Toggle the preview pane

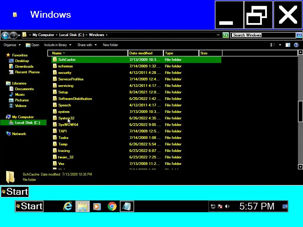(x=288, y=45)
